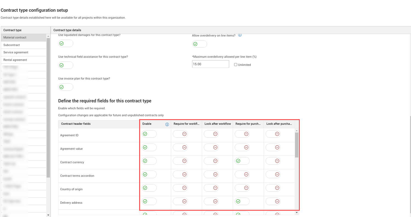The width and height of the screenshot is (411, 217).
Task: Disable the invoice plan toggle
Action: 65,87
